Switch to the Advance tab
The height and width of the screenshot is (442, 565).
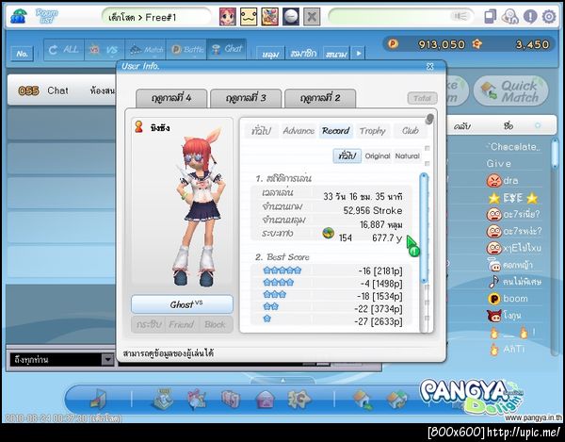click(299, 130)
